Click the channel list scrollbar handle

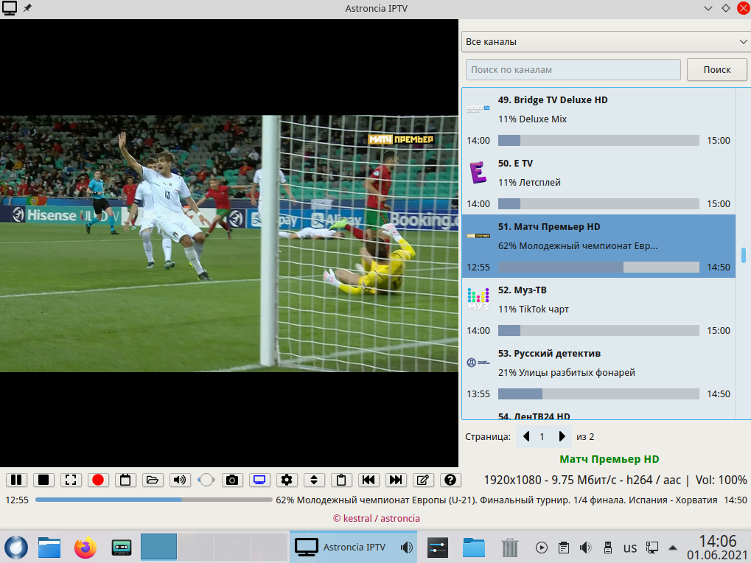[744, 255]
